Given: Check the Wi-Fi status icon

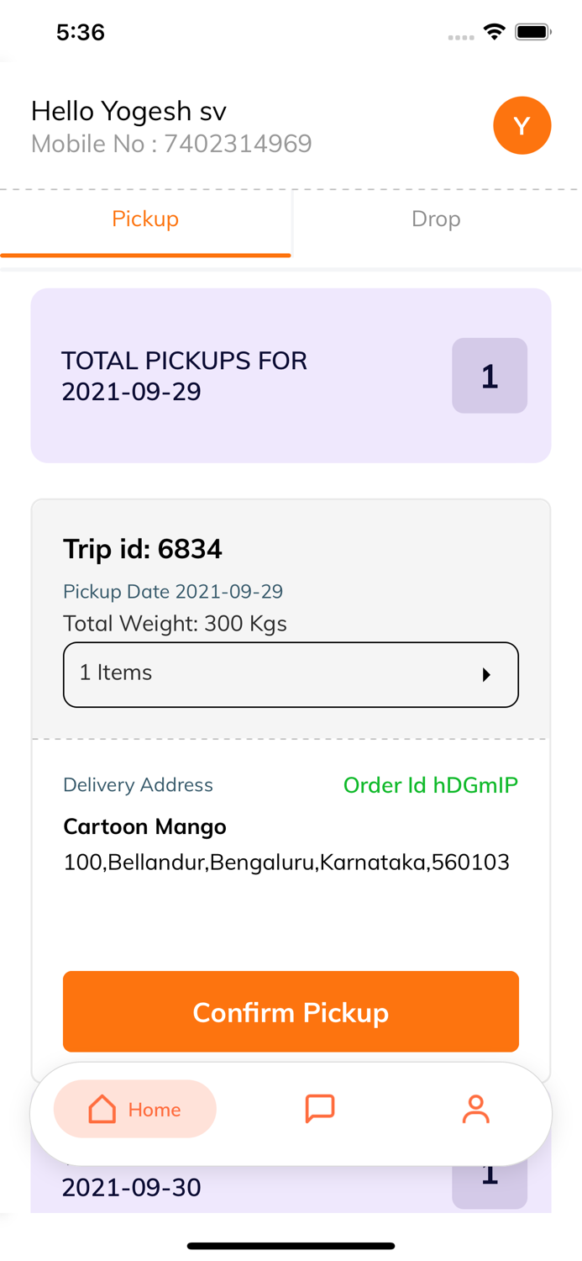Looking at the screenshot, I should 494,32.
